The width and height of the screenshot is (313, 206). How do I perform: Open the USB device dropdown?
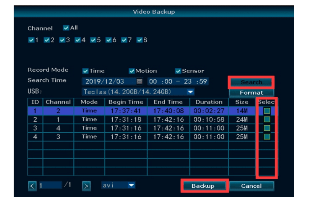190,92
